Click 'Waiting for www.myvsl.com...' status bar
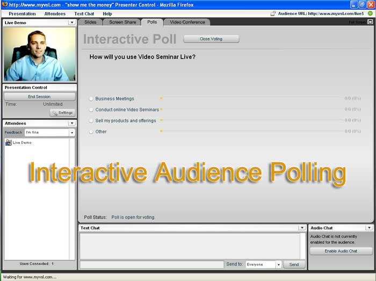Viewport: 376px width, 281px height. point(30,277)
